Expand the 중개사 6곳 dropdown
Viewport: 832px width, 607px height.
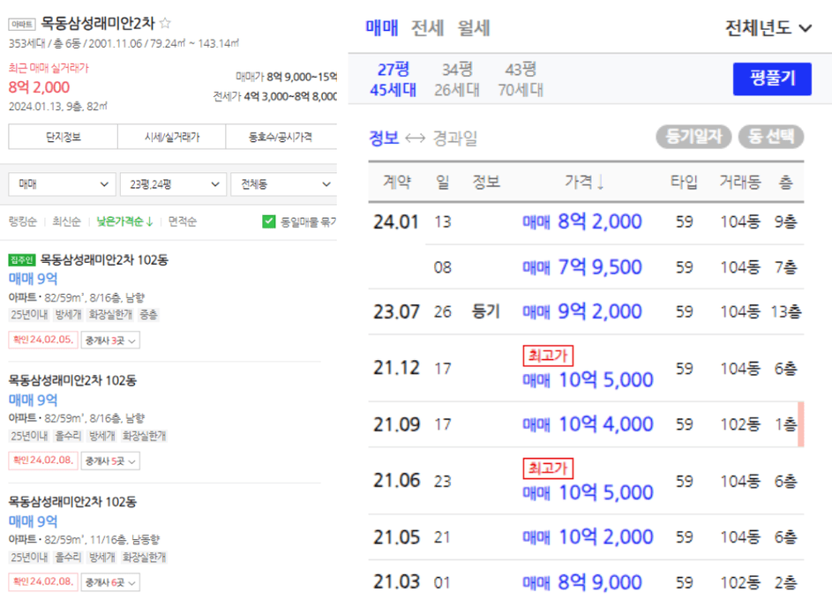(110, 582)
